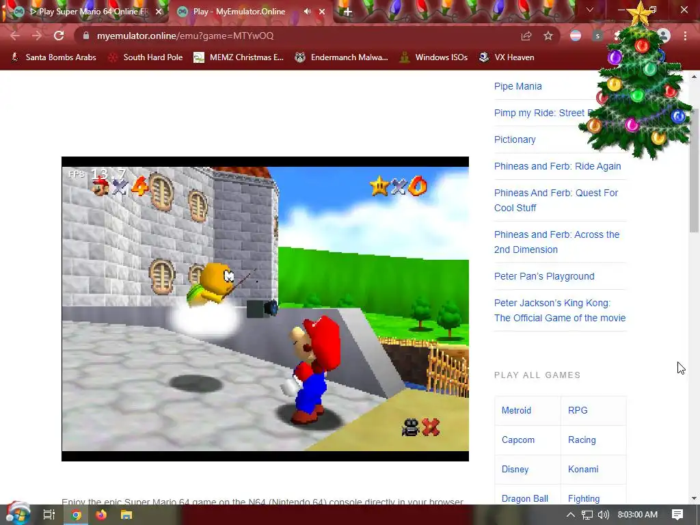700x525 pixels.
Task: Select the Dragon Ball category
Action: click(x=524, y=498)
